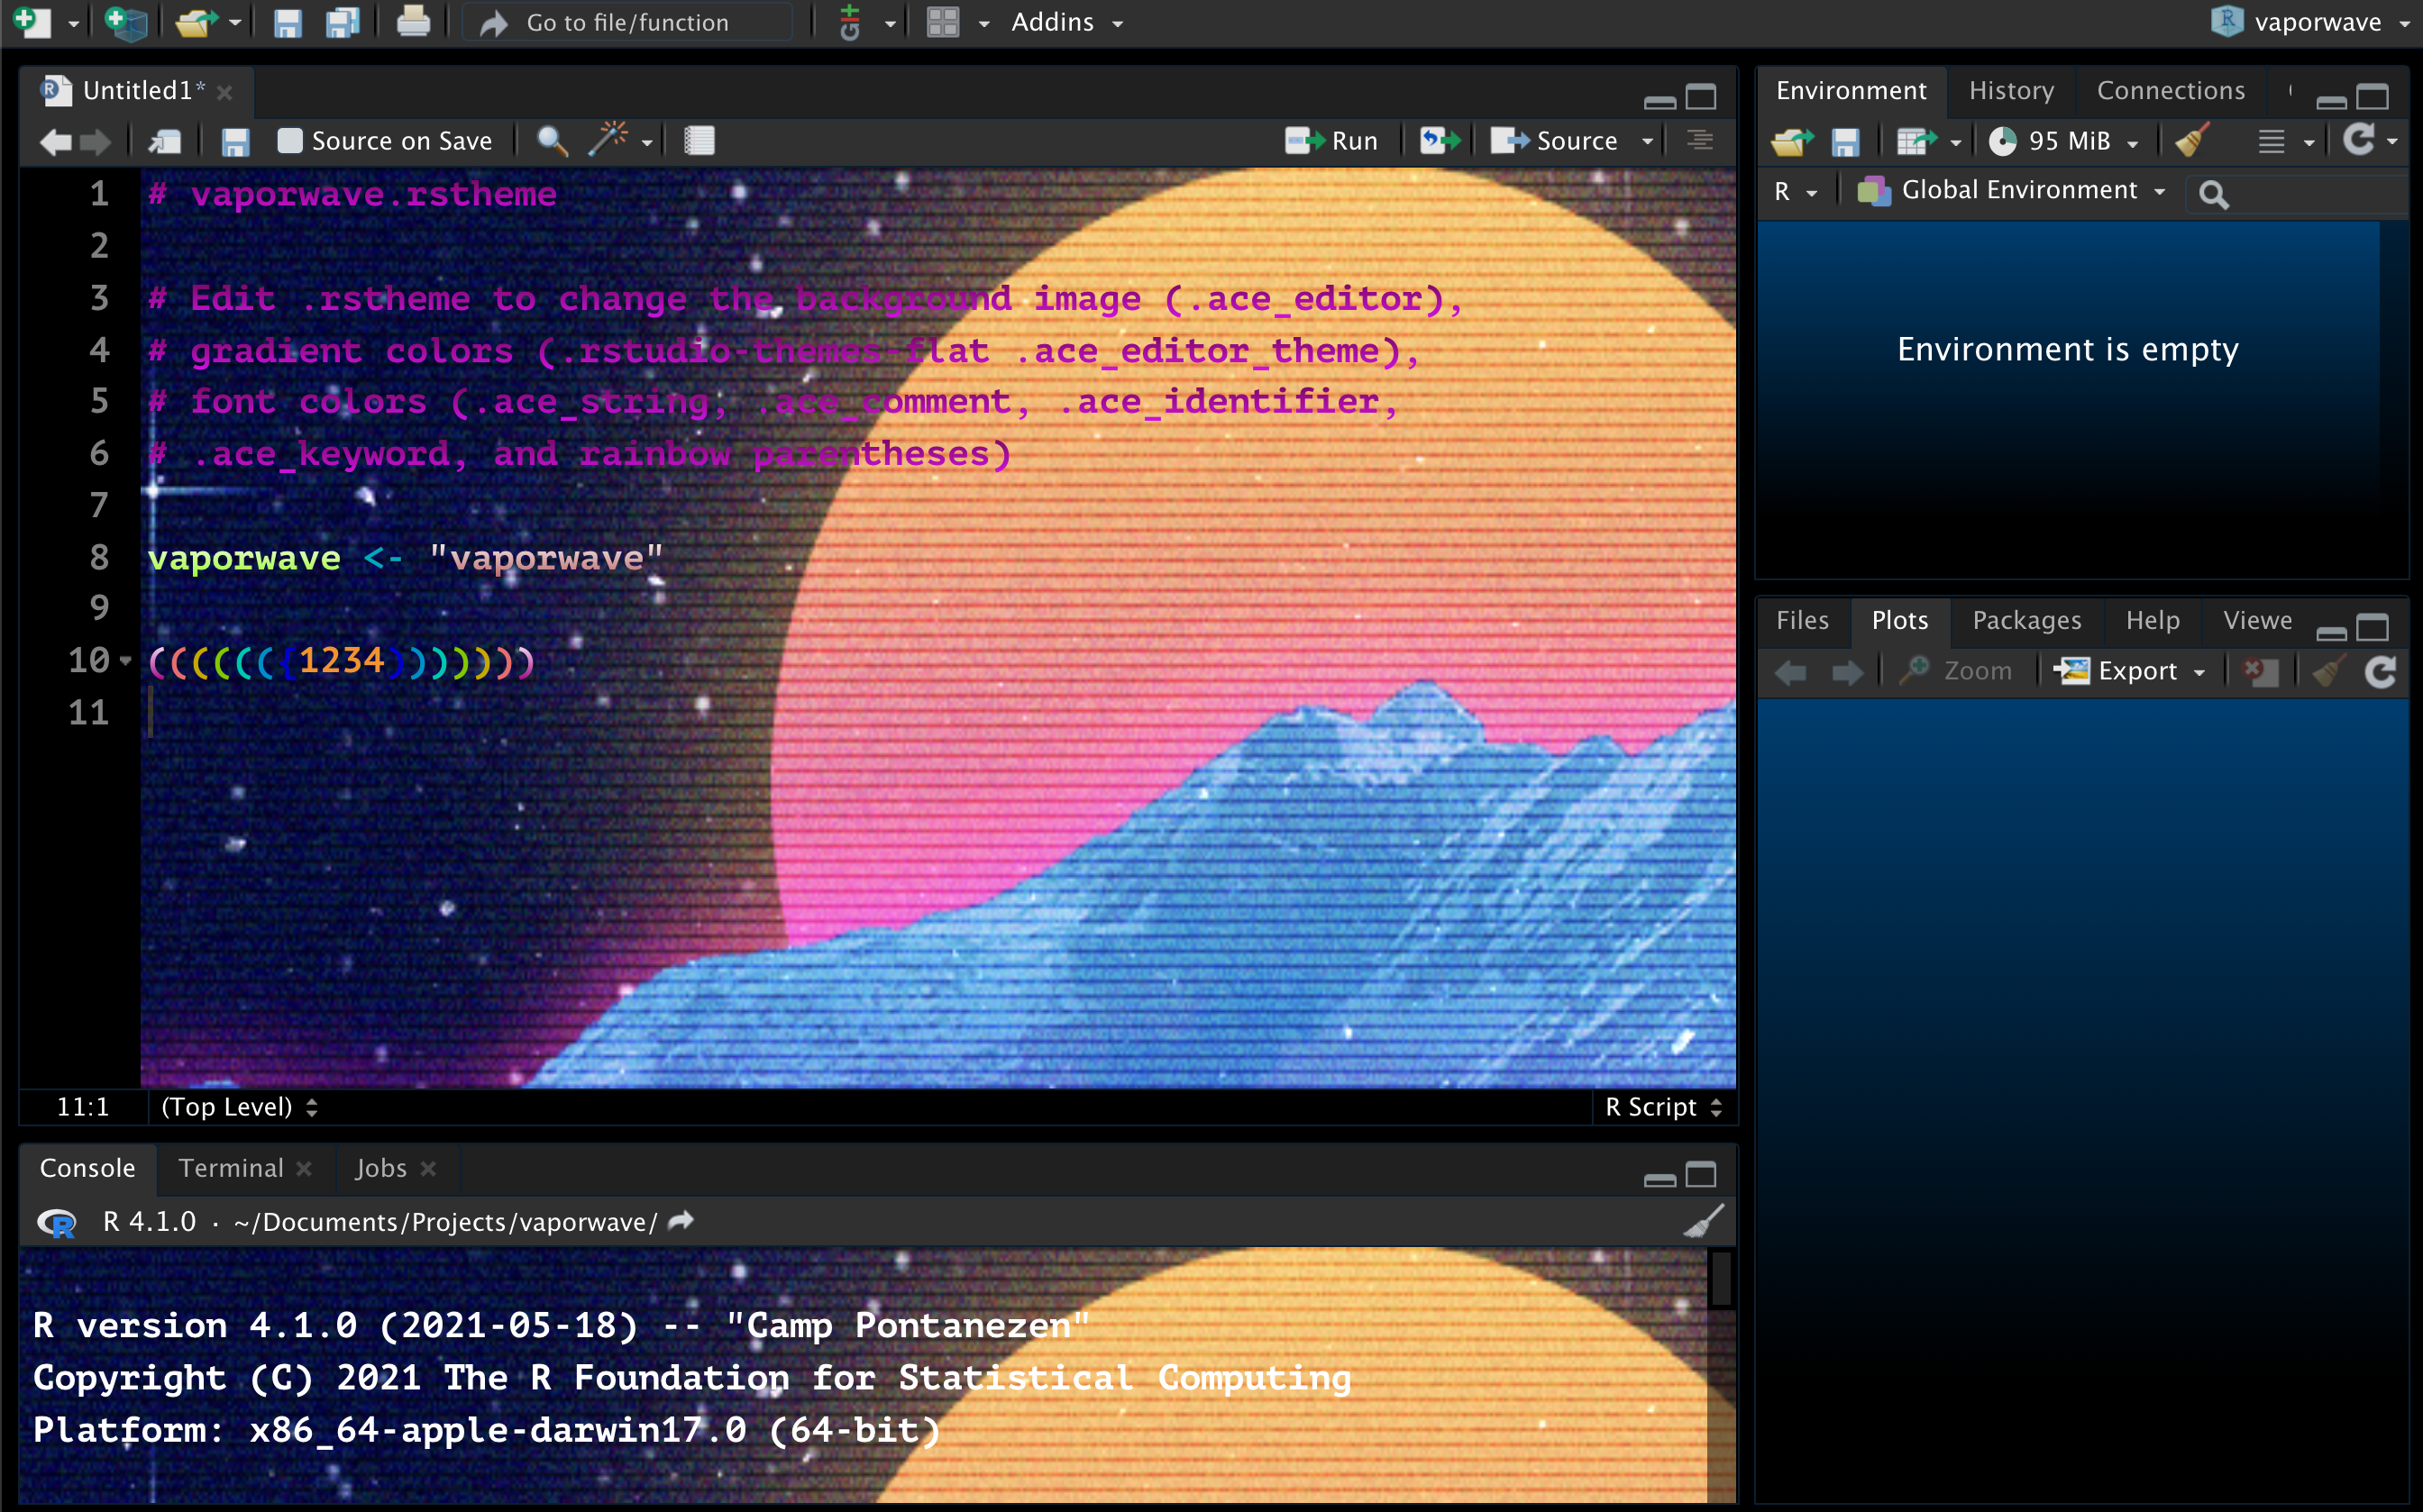Expand the vaporwave project menu

(2316, 22)
